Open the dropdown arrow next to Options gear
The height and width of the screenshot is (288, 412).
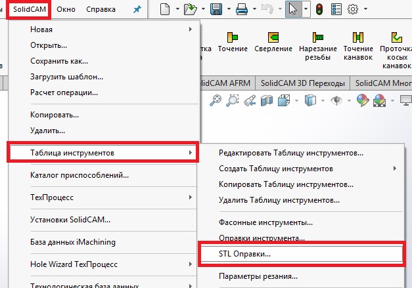click(365, 9)
